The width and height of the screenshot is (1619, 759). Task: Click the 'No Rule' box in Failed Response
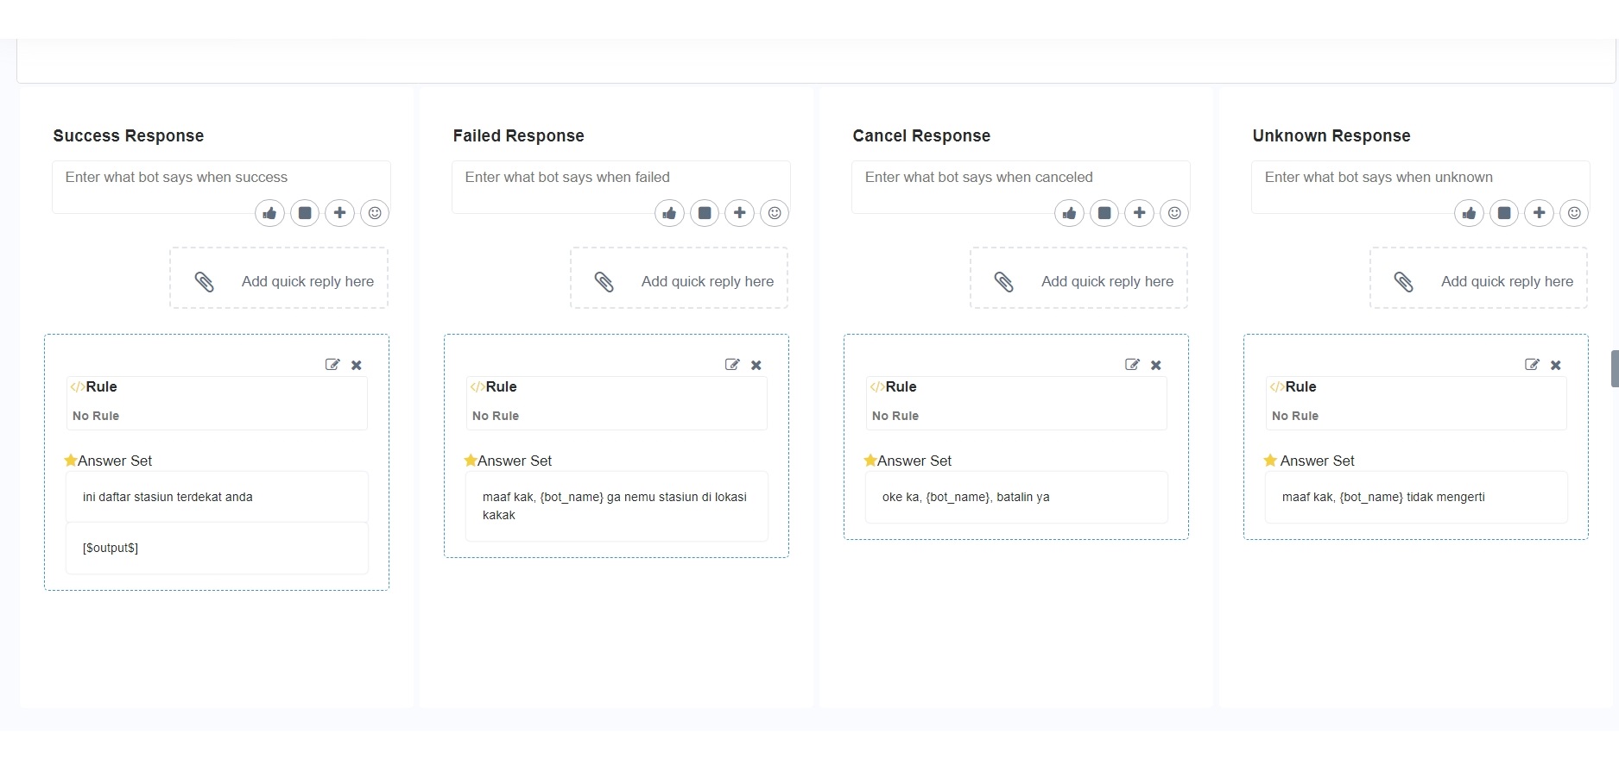point(616,415)
